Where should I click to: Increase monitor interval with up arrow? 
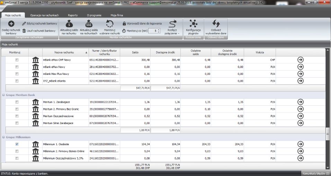(159, 29)
